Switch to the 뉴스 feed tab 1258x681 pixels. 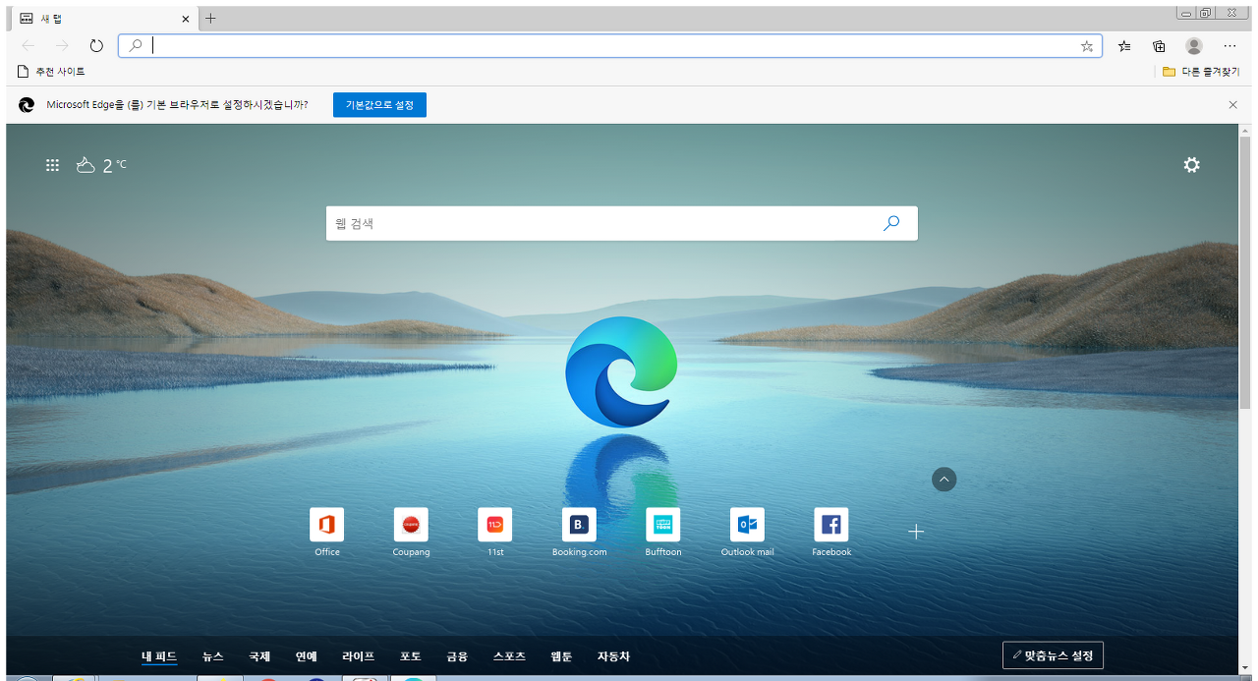[x=213, y=656]
